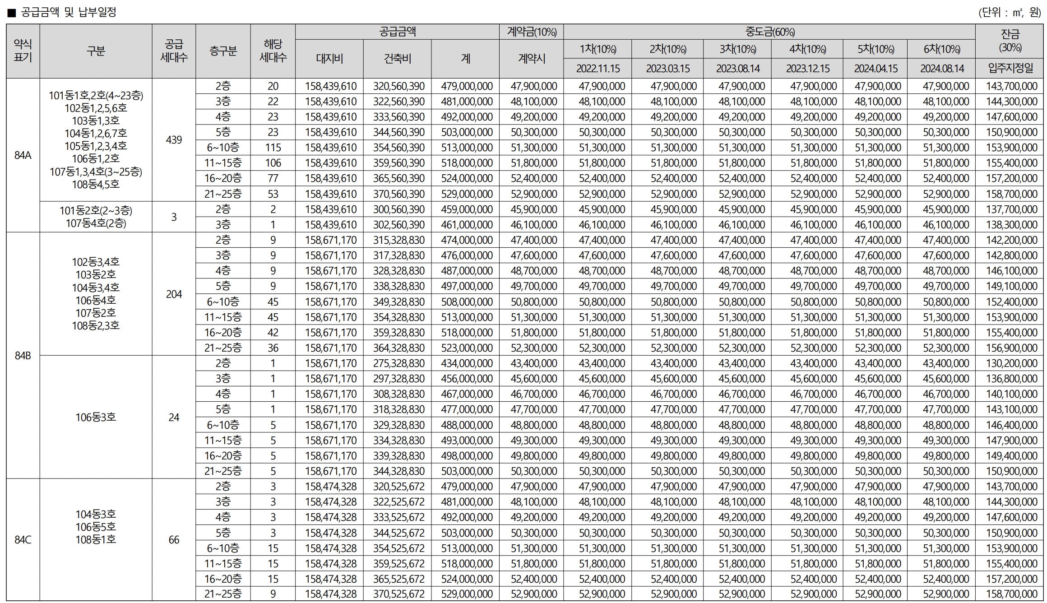Screen dimensions: 1047x603
Task: Click the '계약시' sub-header
Action: tap(532, 59)
